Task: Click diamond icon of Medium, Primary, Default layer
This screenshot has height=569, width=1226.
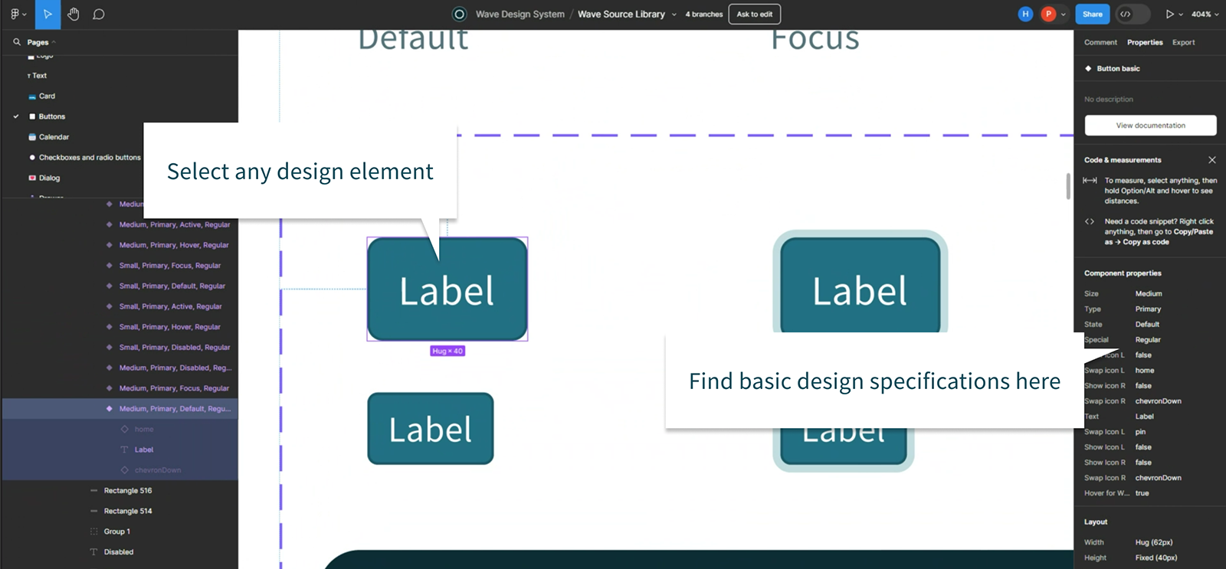Action: (109, 409)
